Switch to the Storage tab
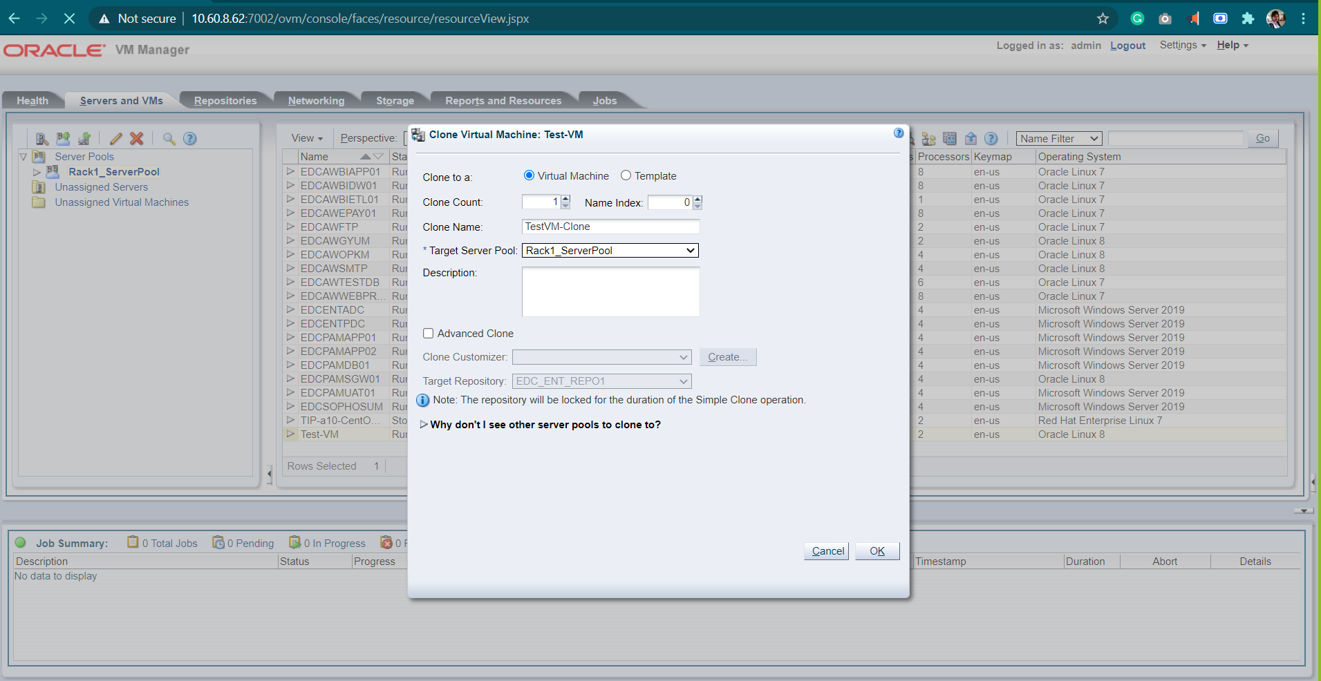The width and height of the screenshot is (1321, 681). click(395, 101)
